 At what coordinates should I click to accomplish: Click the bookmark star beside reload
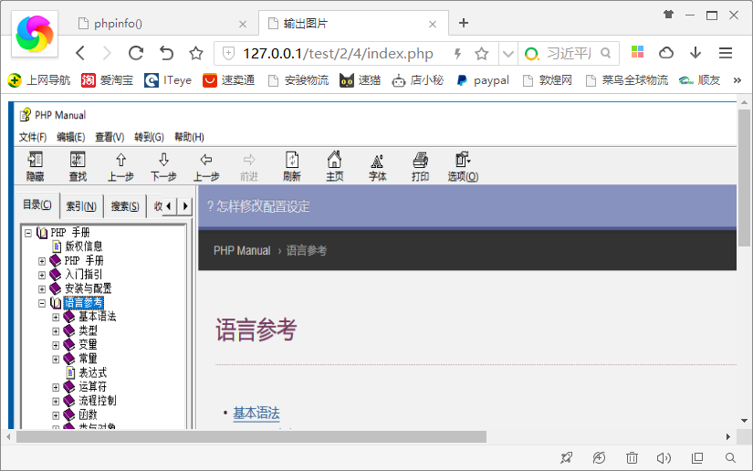196,53
